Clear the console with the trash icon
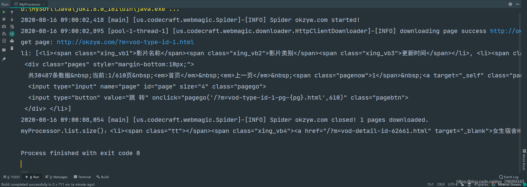The height and width of the screenshot is (187, 527). [x=12, y=48]
